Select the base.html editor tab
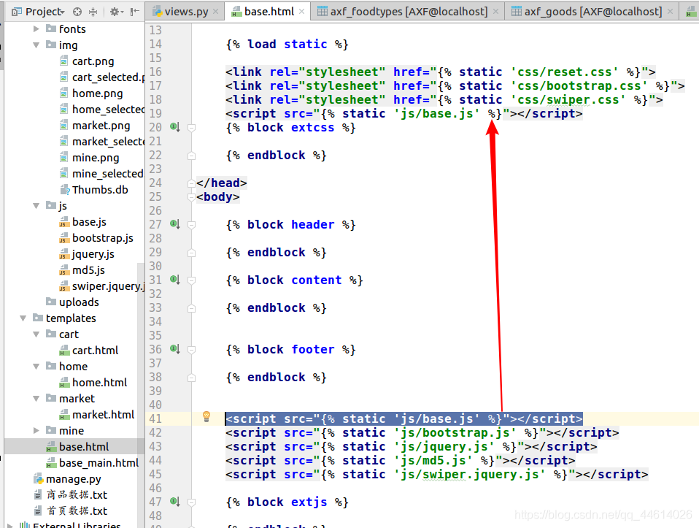The width and height of the screenshot is (699, 528). (269, 12)
